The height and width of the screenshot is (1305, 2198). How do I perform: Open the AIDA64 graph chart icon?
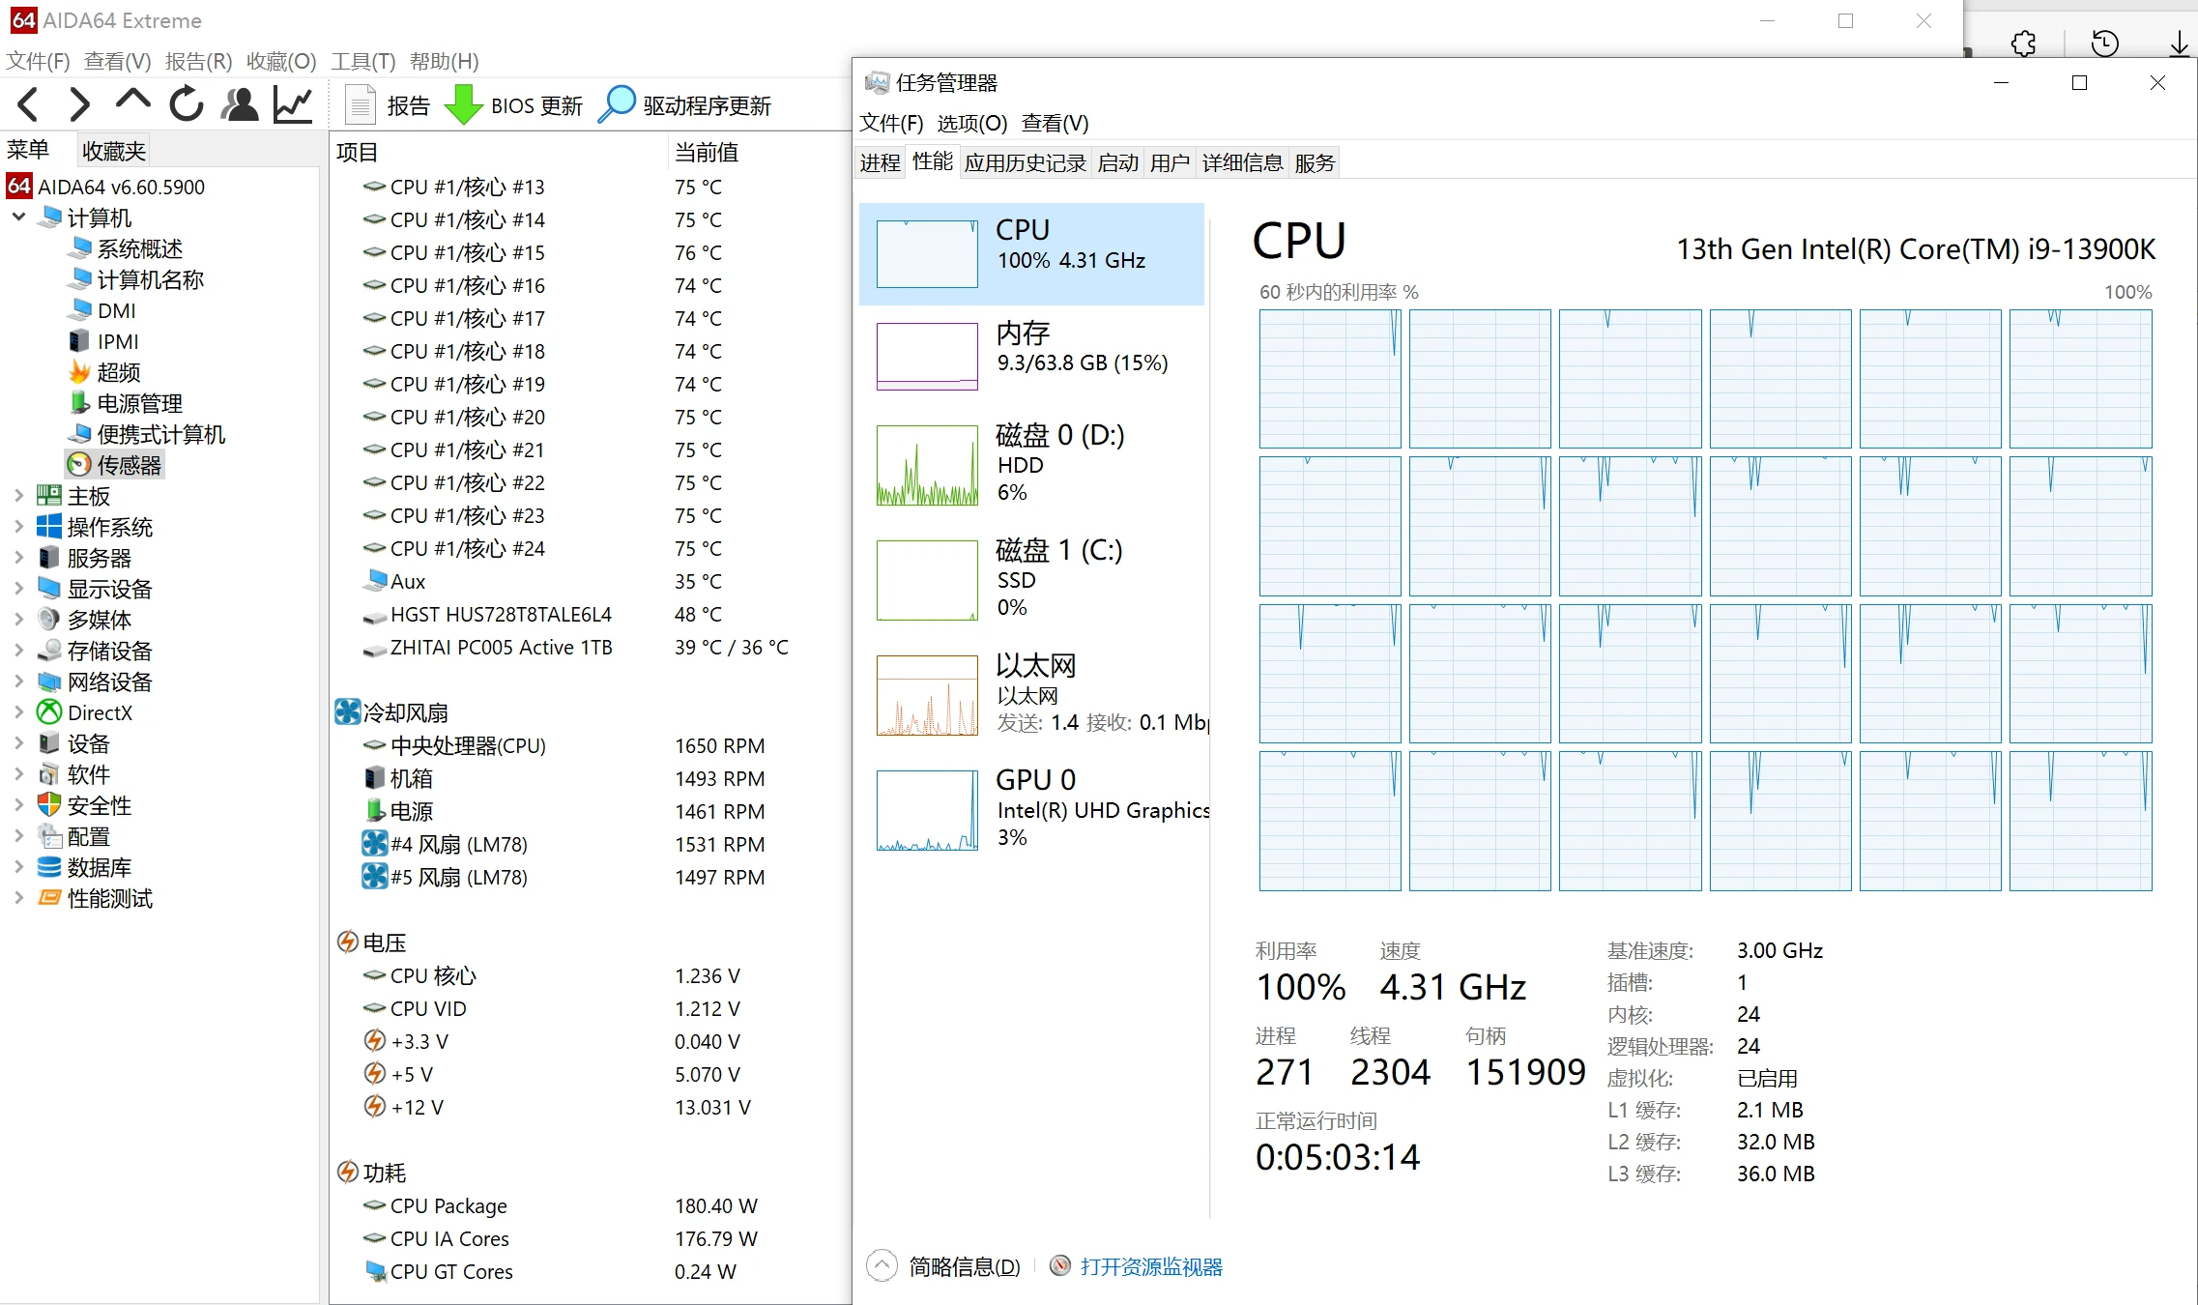click(x=293, y=104)
